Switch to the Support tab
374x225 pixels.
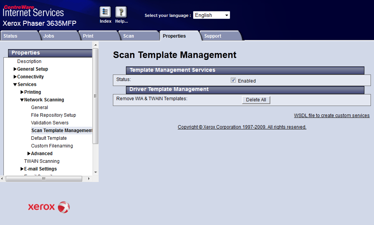pyautogui.click(x=221, y=36)
